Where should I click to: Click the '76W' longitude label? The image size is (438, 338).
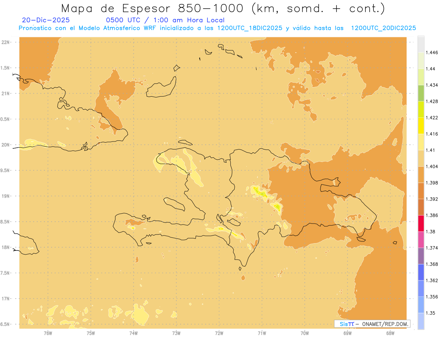[x=48, y=333]
